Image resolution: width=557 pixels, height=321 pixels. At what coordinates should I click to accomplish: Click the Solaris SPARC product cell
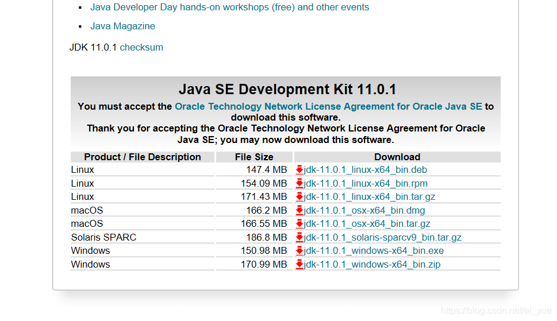coord(143,237)
